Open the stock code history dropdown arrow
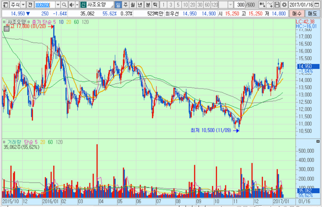Image resolution: width=322 pixels, height=207 pixels. [57, 5]
